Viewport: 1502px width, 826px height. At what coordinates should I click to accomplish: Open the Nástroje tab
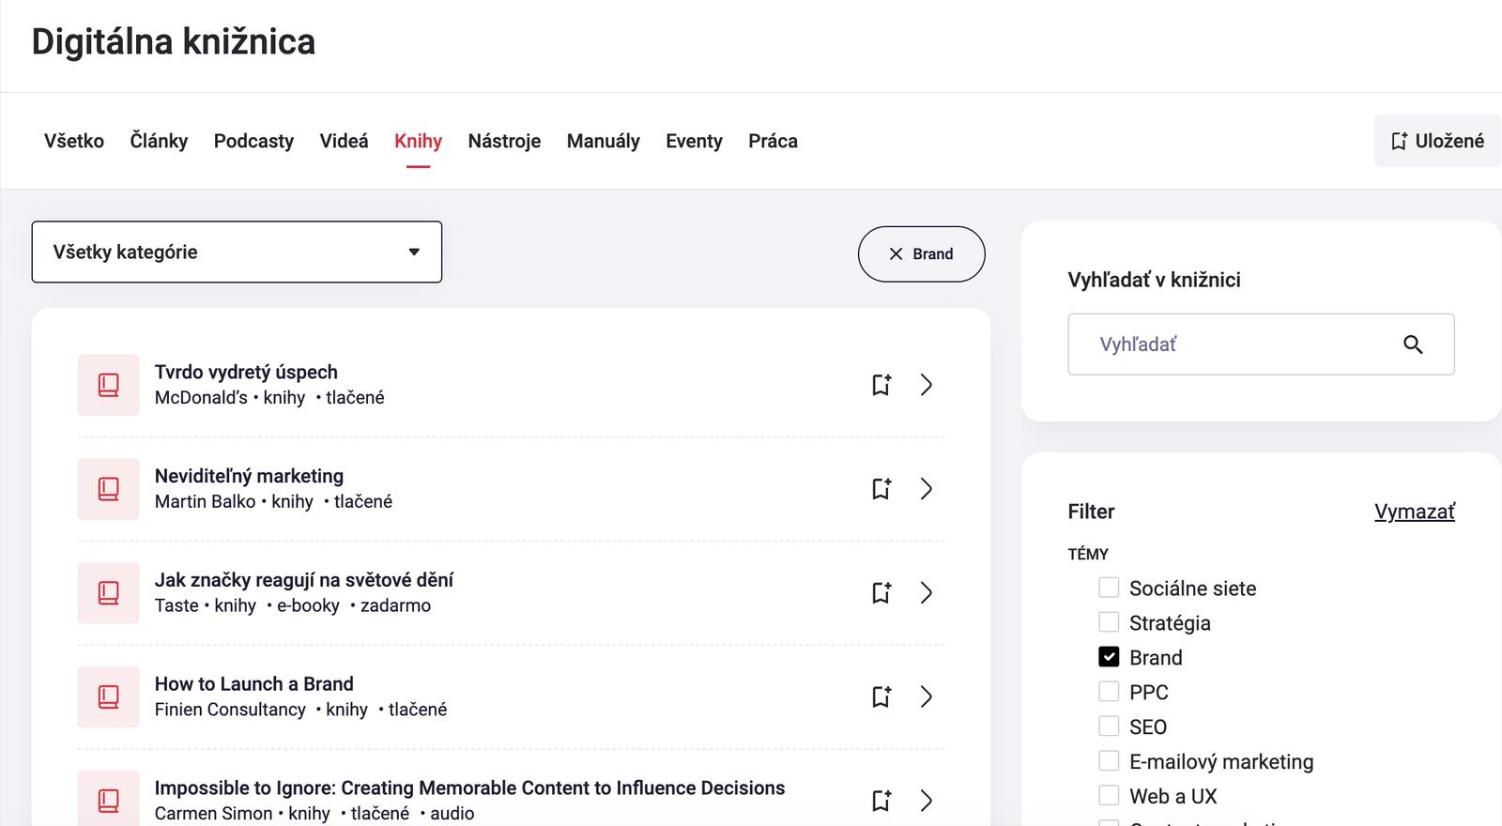click(504, 141)
